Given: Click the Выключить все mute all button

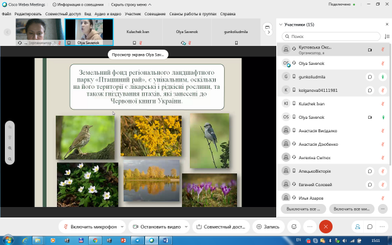Looking at the screenshot, I should point(303,209).
